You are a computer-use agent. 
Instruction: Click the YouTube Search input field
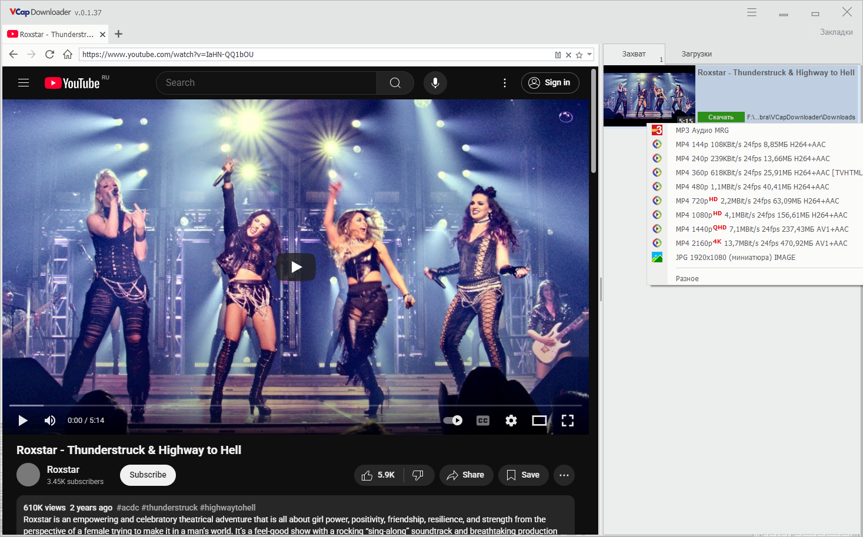(266, 83)
